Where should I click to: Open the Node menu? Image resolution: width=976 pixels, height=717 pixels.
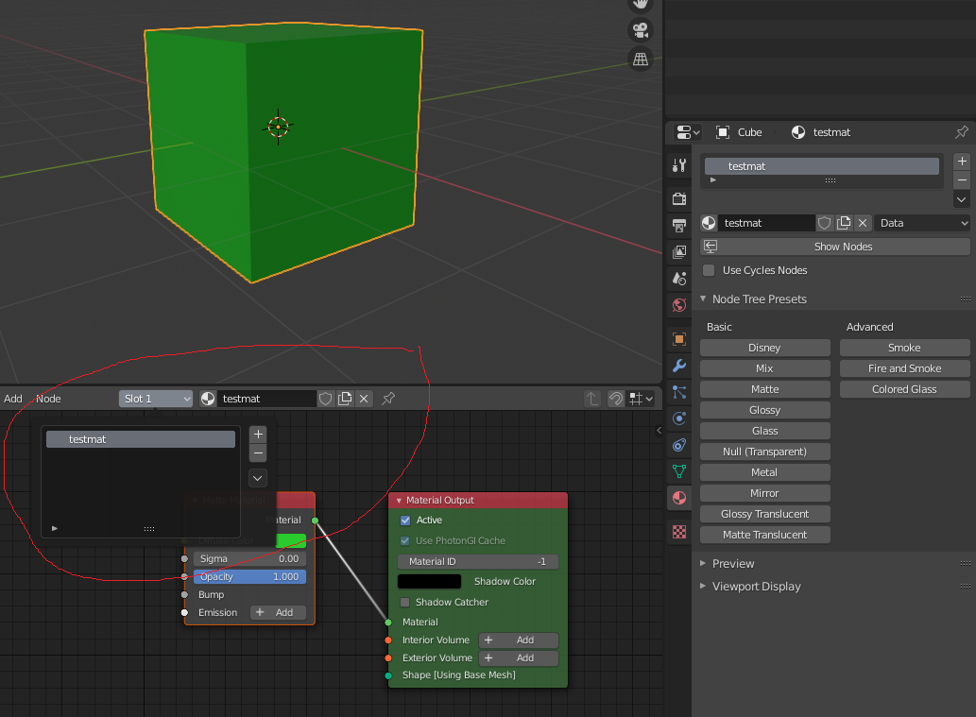pyautogui.click(x=48, y=399)
